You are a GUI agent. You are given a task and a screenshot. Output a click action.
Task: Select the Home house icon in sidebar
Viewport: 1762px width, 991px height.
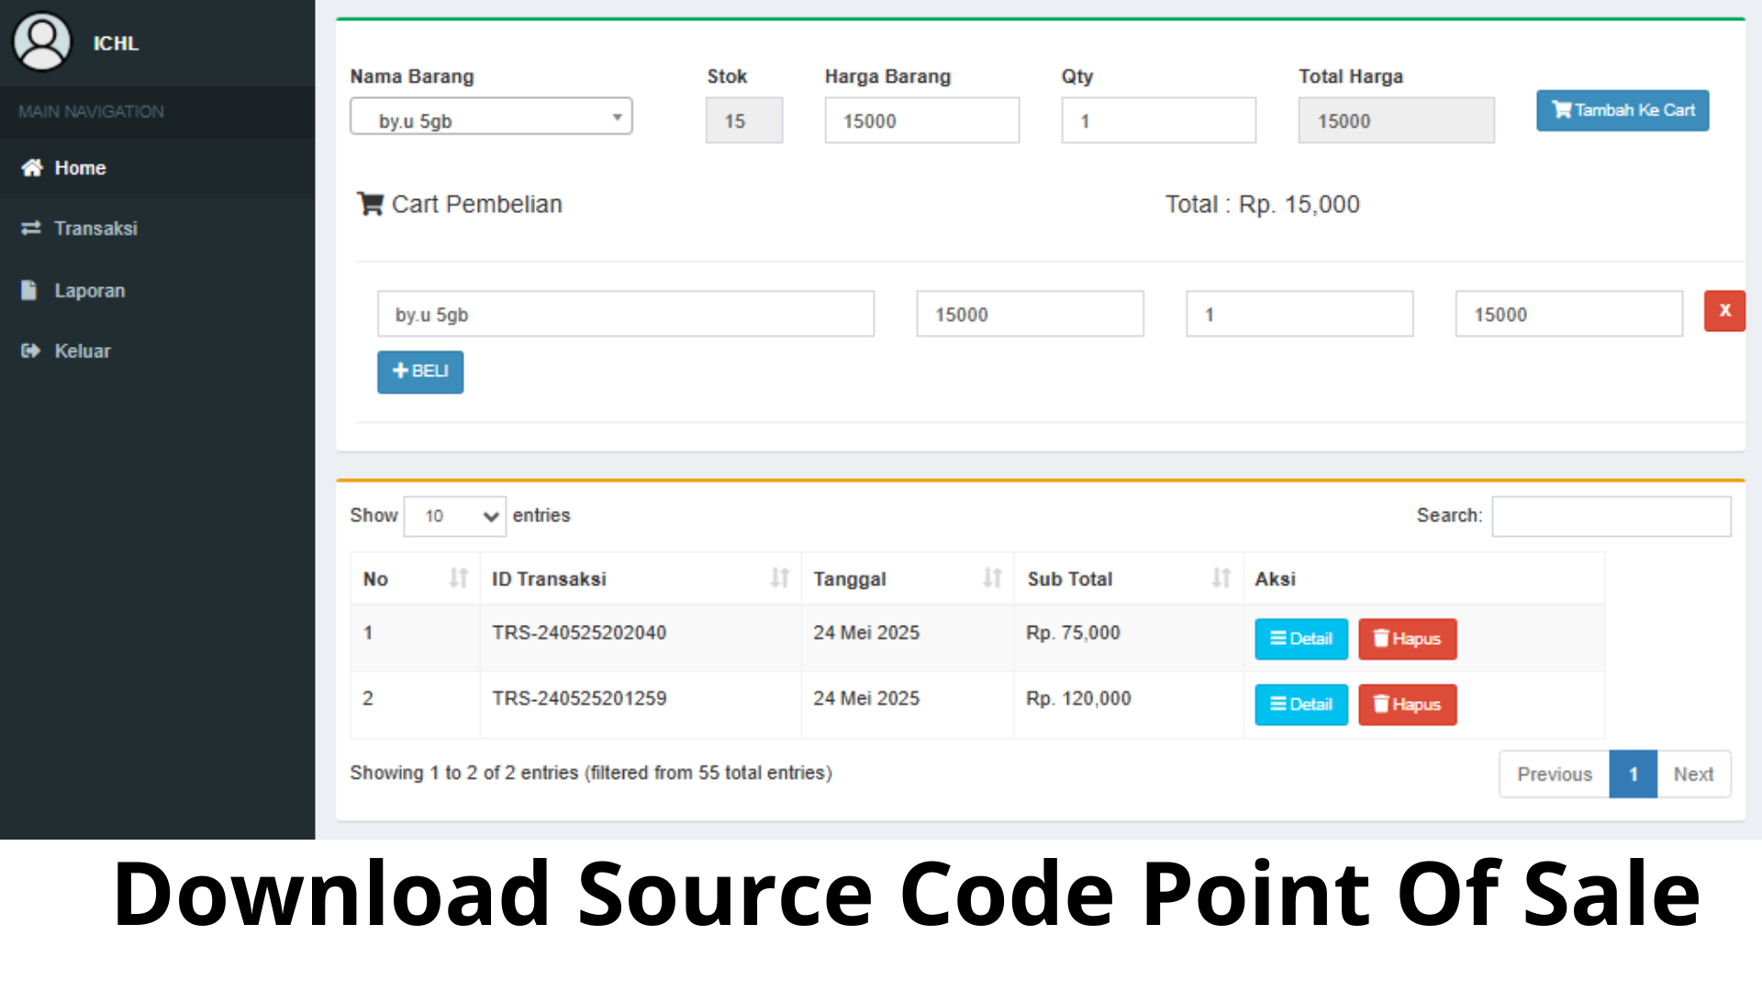click(31, 167)
